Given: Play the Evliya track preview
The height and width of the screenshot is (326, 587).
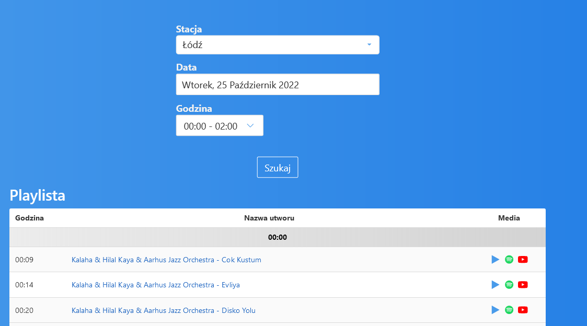Looking at the screenshot, I should point(496,285).
